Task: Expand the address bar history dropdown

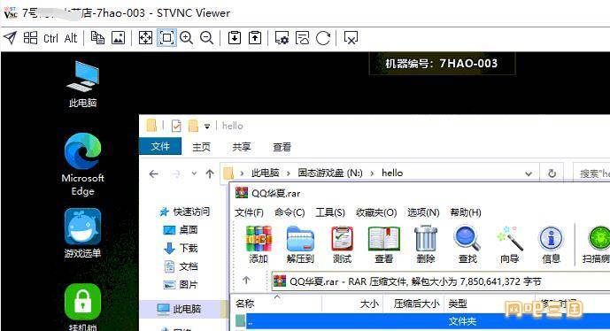Action: click(529, 173)
